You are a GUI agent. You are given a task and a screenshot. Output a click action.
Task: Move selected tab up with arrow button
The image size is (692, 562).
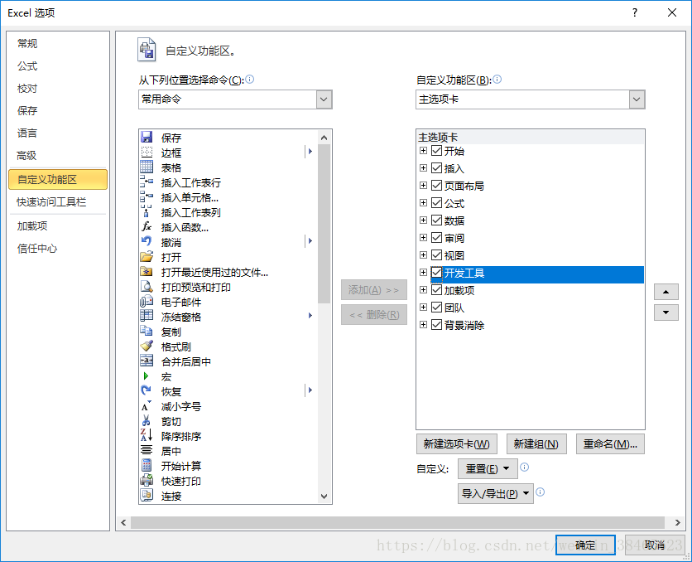click(666, 292)
